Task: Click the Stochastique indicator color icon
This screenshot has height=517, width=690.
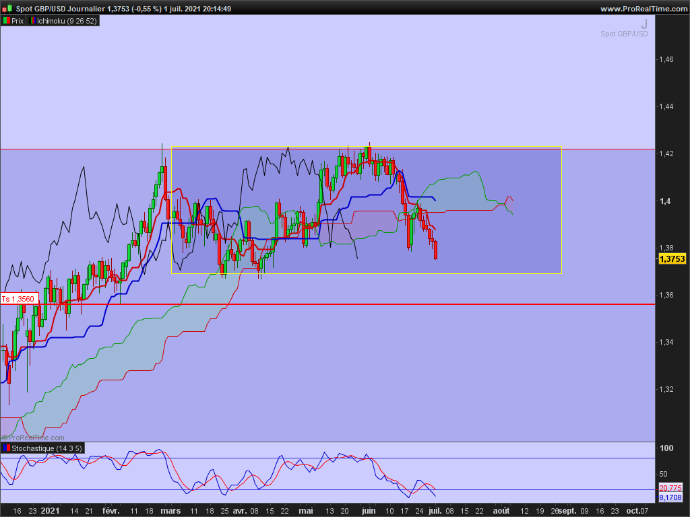Action: tap(6, 448)
